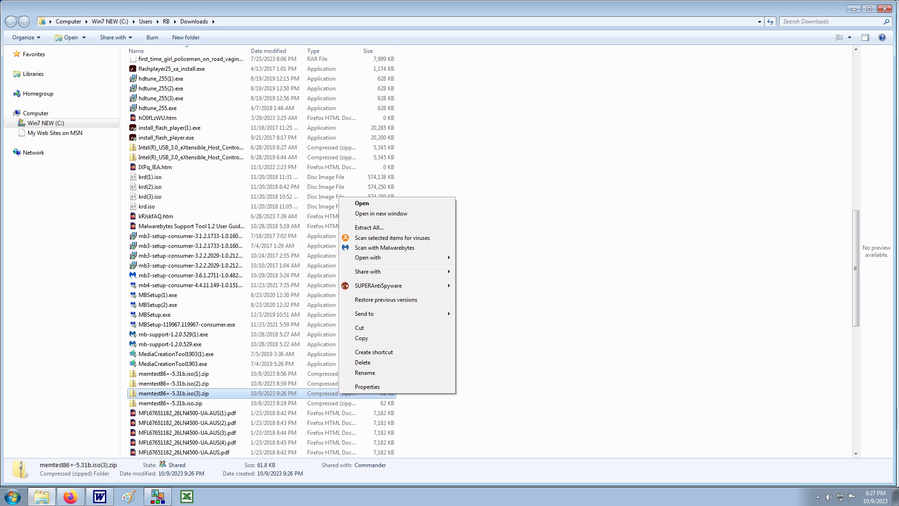Viewport: 899px width, 506px height.
Task: Choose Extract All from context menu
Action: 369,228
